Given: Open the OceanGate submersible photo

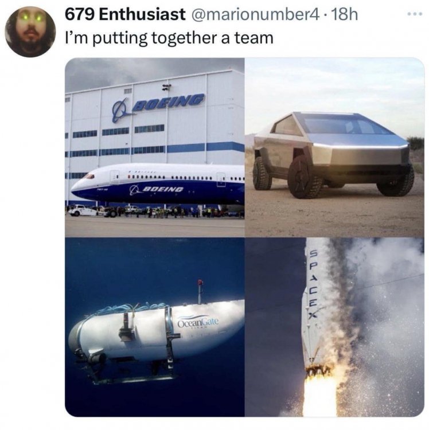Looking at the screenshot, I should coord(155,327).
